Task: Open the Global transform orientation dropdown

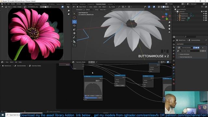Action: [113, 7]
